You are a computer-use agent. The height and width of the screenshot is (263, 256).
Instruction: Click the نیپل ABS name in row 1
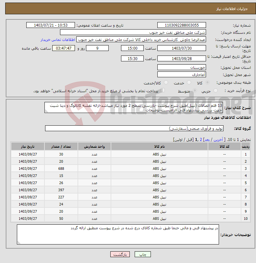(x=159, y=154)
